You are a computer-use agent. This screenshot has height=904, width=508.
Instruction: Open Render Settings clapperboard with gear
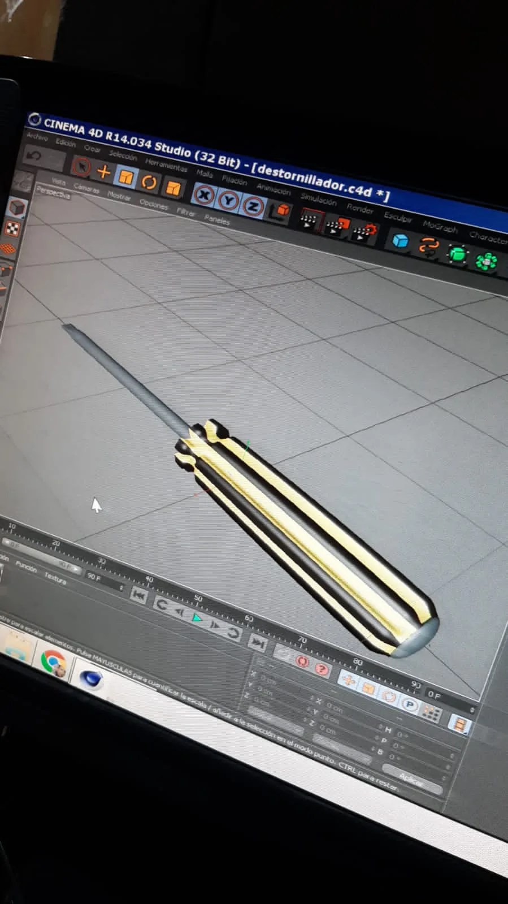366,232
